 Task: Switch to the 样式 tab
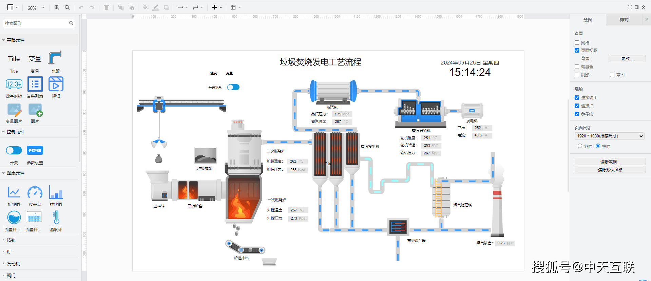pos(624,20)
